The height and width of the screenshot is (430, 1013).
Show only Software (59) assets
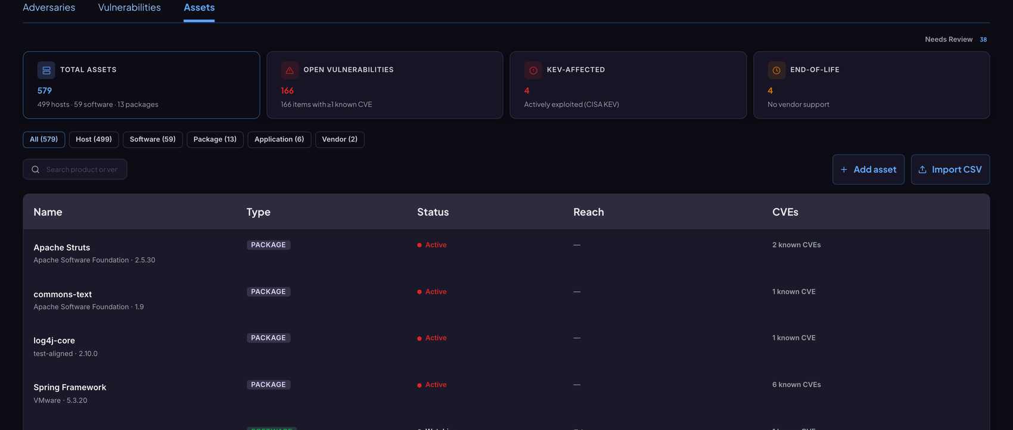click(x=153, y=139)
